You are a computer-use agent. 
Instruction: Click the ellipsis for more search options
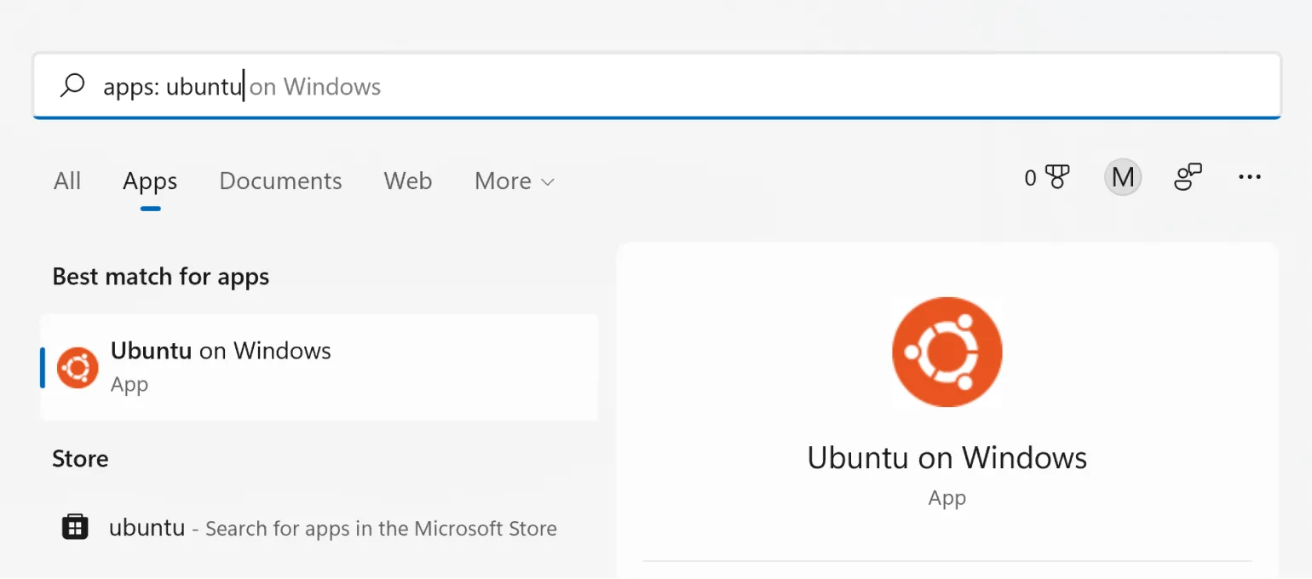click(x=1249, y=176)
